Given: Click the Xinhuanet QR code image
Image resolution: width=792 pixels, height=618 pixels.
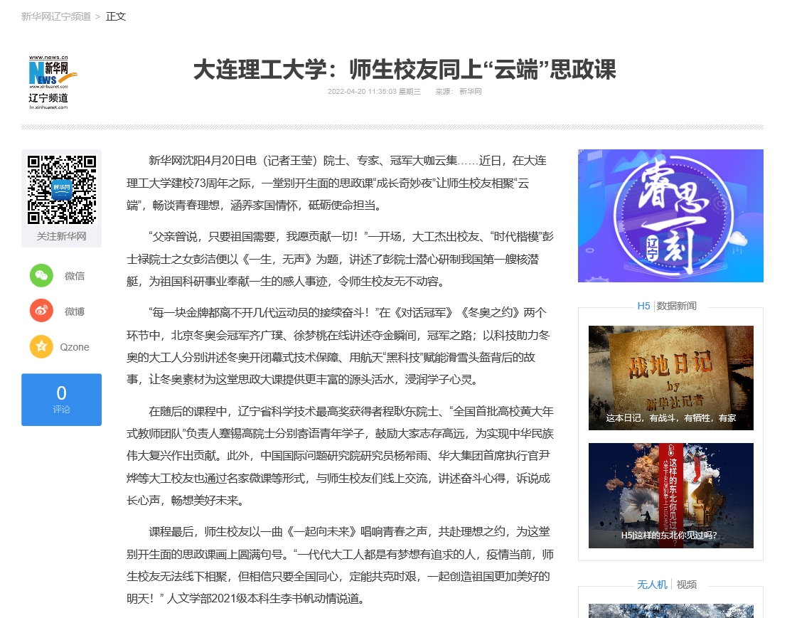Looking at the screenshot, I should click(61, 189).
